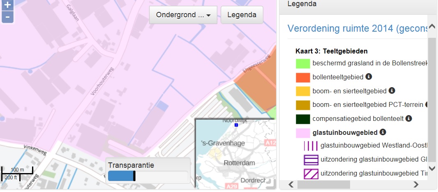Zoom out the map with minus button
Viewport: 438px width, 192px height.
[7, 17]
